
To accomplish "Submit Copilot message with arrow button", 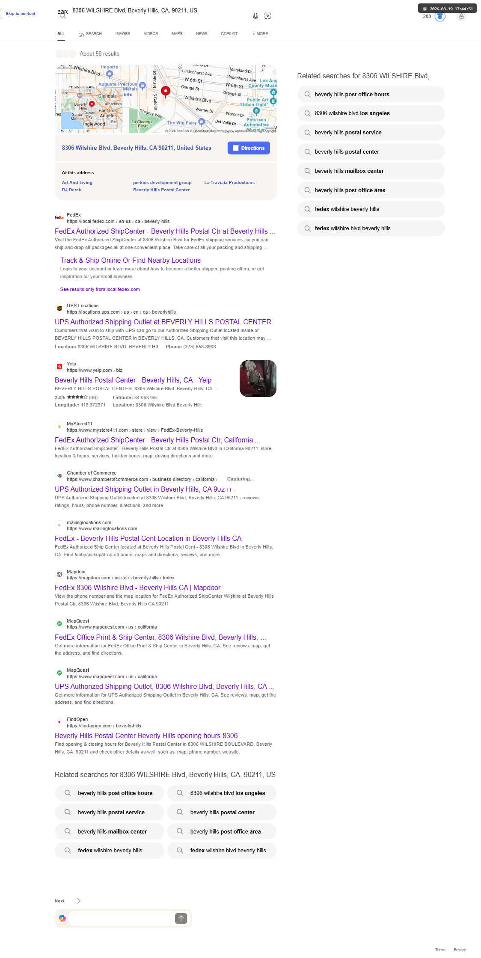I will [181, 918].
